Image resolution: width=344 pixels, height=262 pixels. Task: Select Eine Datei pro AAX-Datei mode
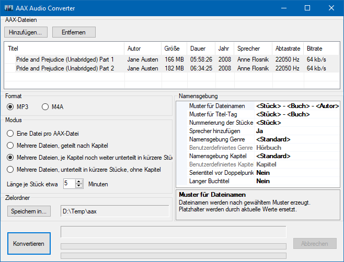coord(10,134)
